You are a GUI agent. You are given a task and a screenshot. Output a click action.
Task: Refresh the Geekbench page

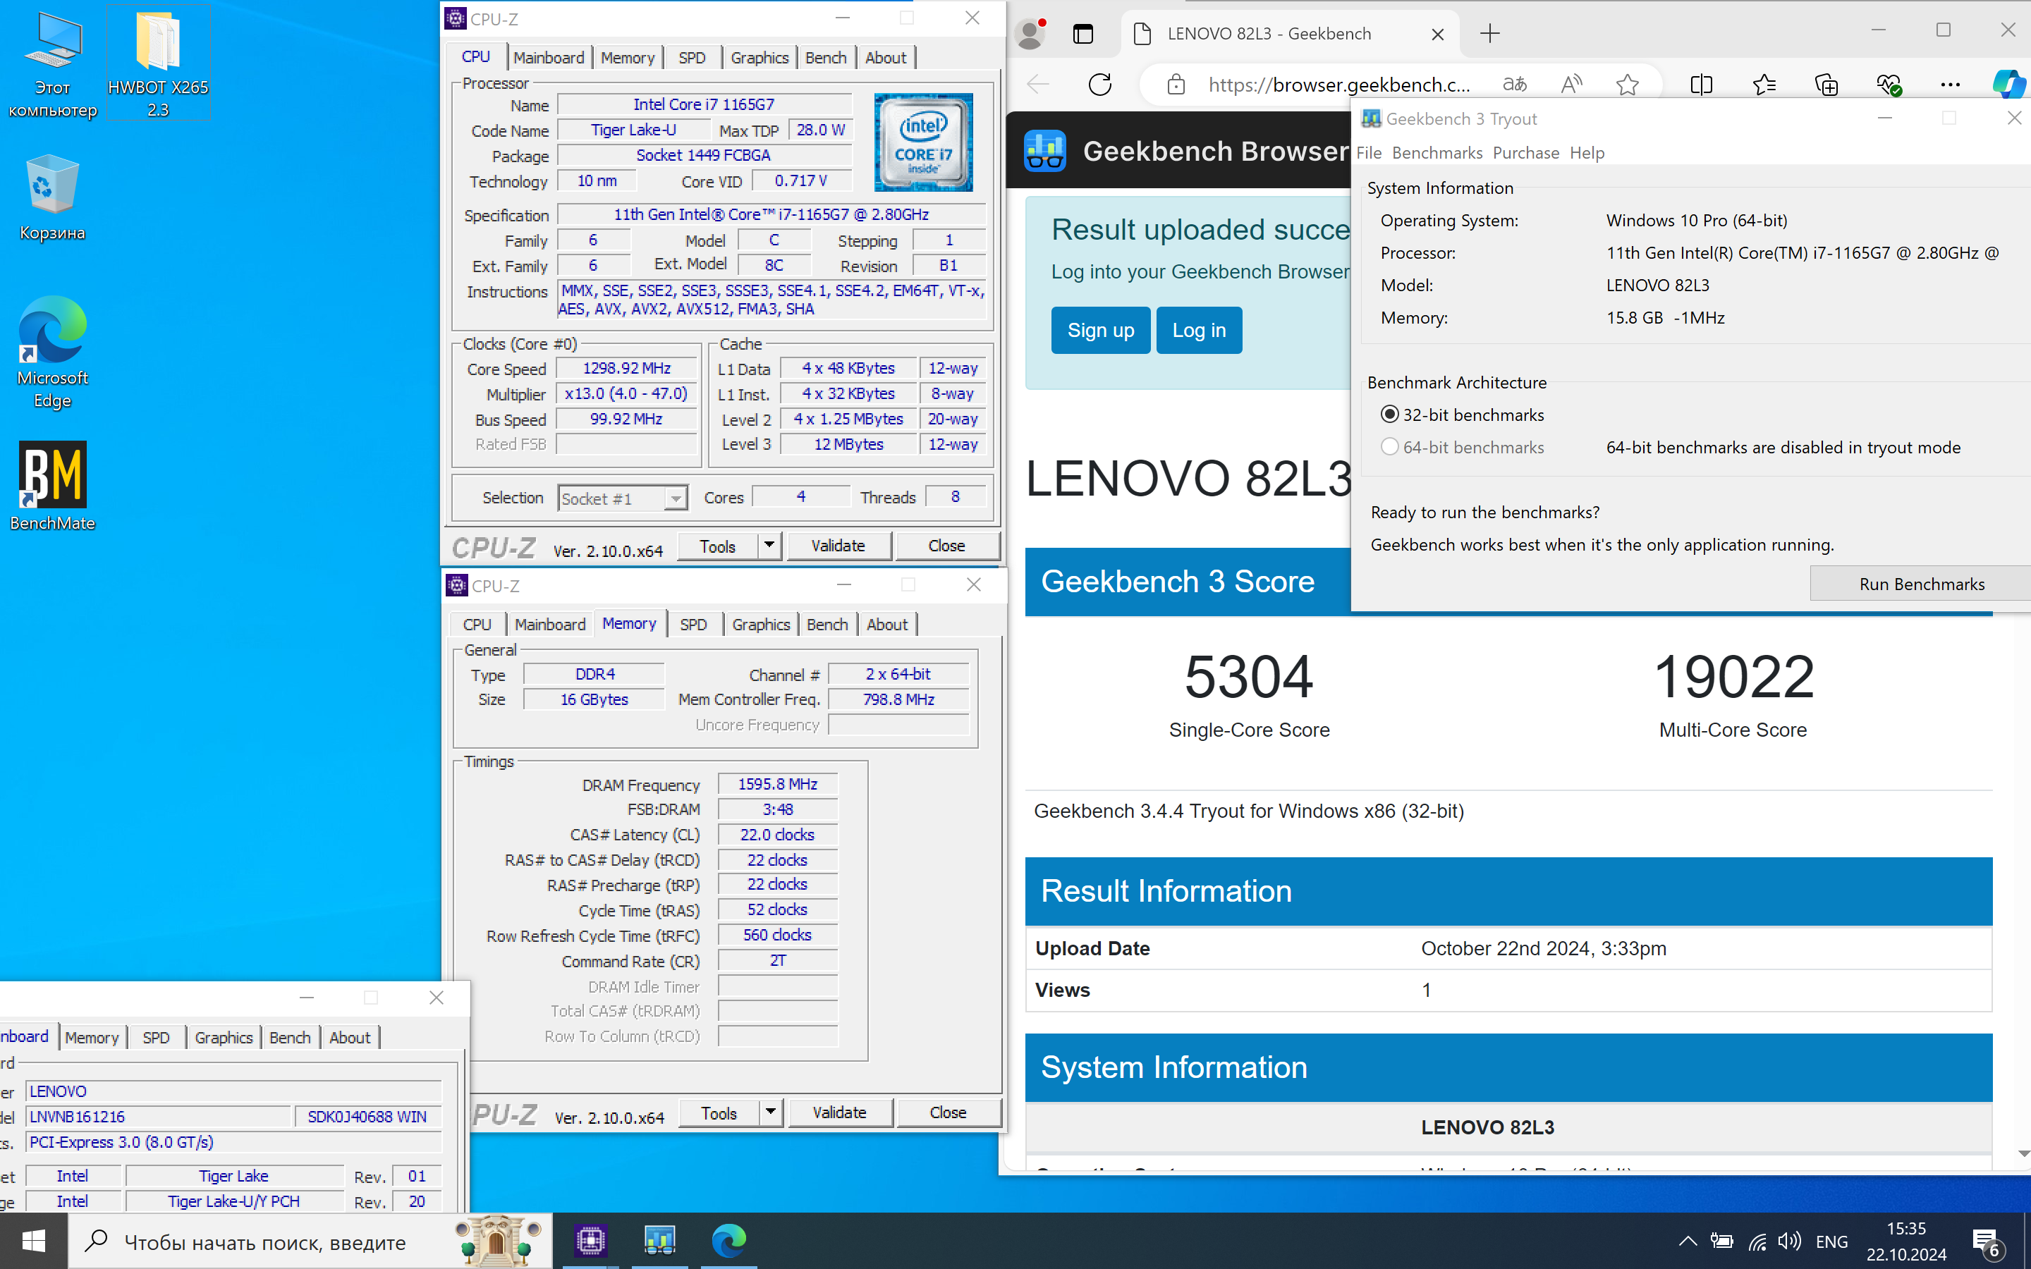1099,84
